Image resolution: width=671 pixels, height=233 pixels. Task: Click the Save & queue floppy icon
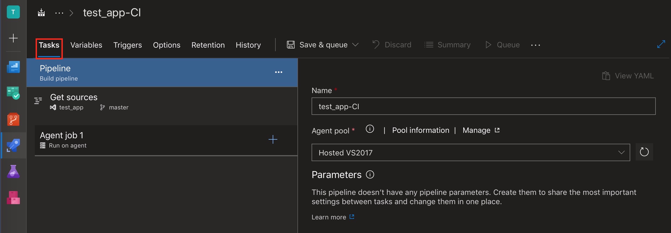coord(291,45)
